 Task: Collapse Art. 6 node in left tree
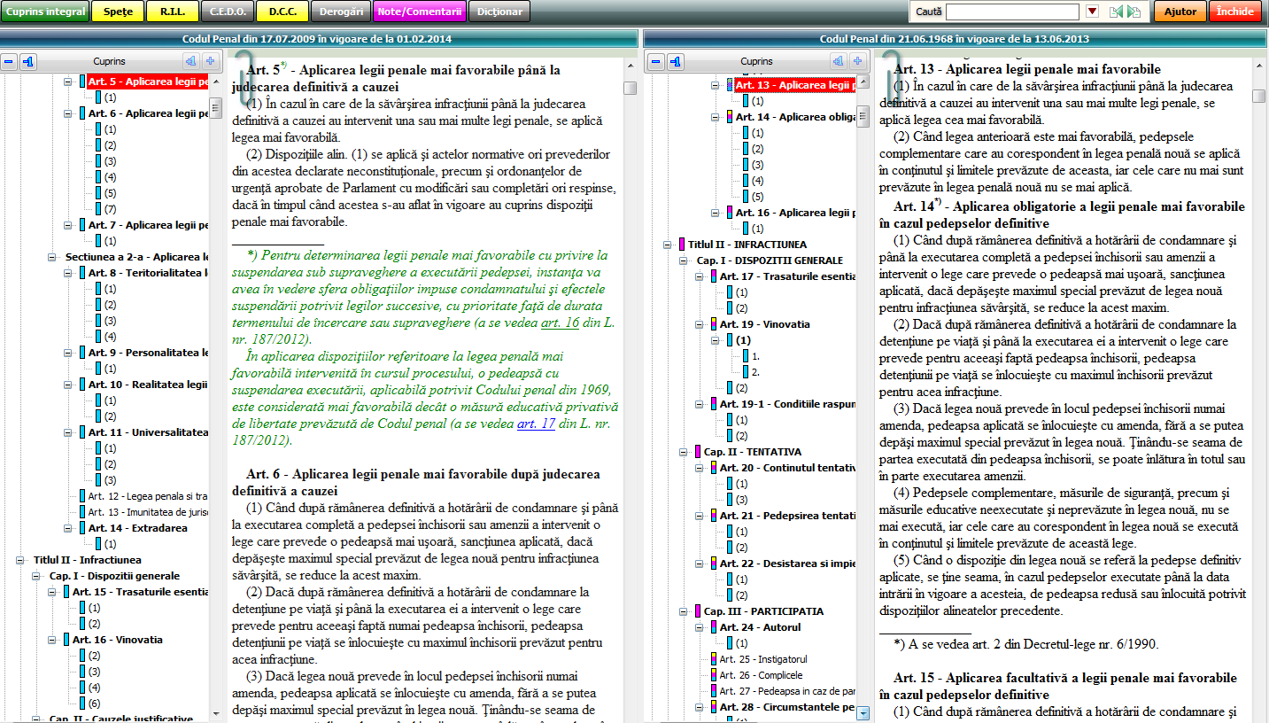pyautogui.click(x=68, y=113)
